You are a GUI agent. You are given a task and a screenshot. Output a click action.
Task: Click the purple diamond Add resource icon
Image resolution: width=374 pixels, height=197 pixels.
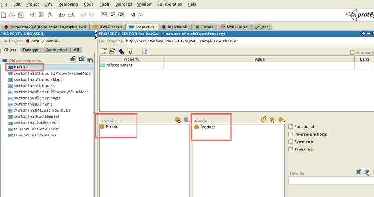coord(121,51)
